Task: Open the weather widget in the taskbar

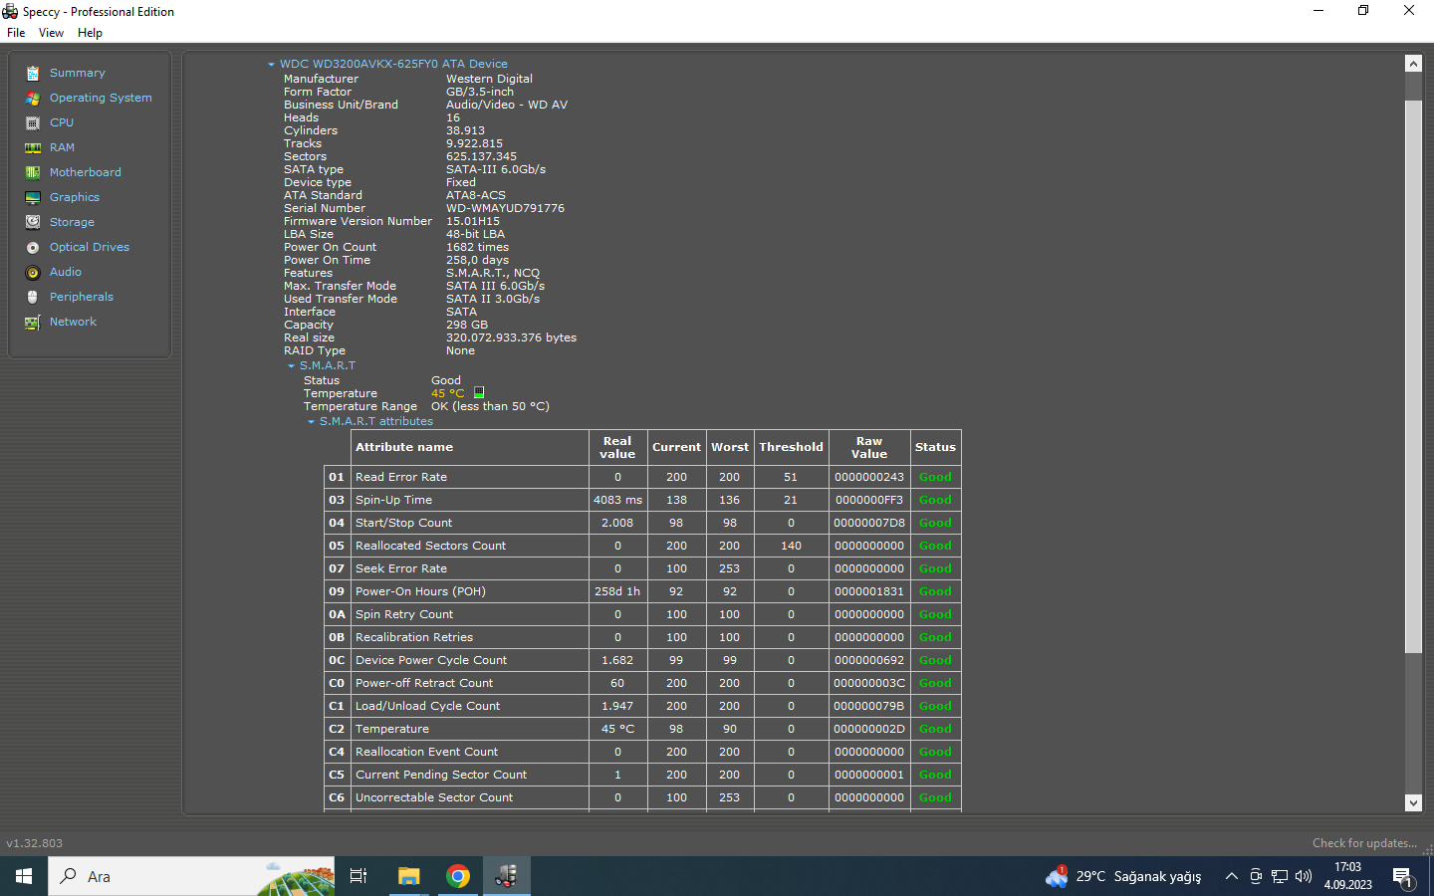Action: tap(1123, 876)
